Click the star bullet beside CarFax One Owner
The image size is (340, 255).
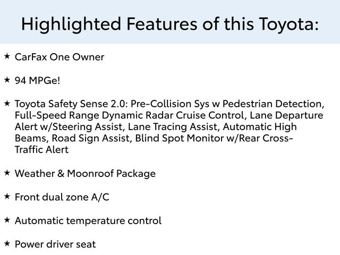coord(6,55)
